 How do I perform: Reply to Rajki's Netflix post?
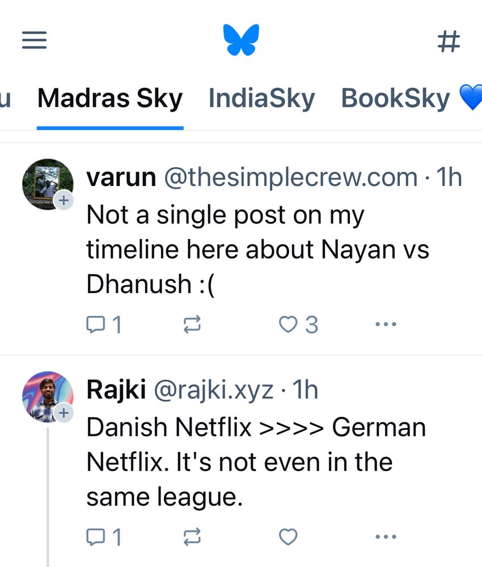point(104,536)
